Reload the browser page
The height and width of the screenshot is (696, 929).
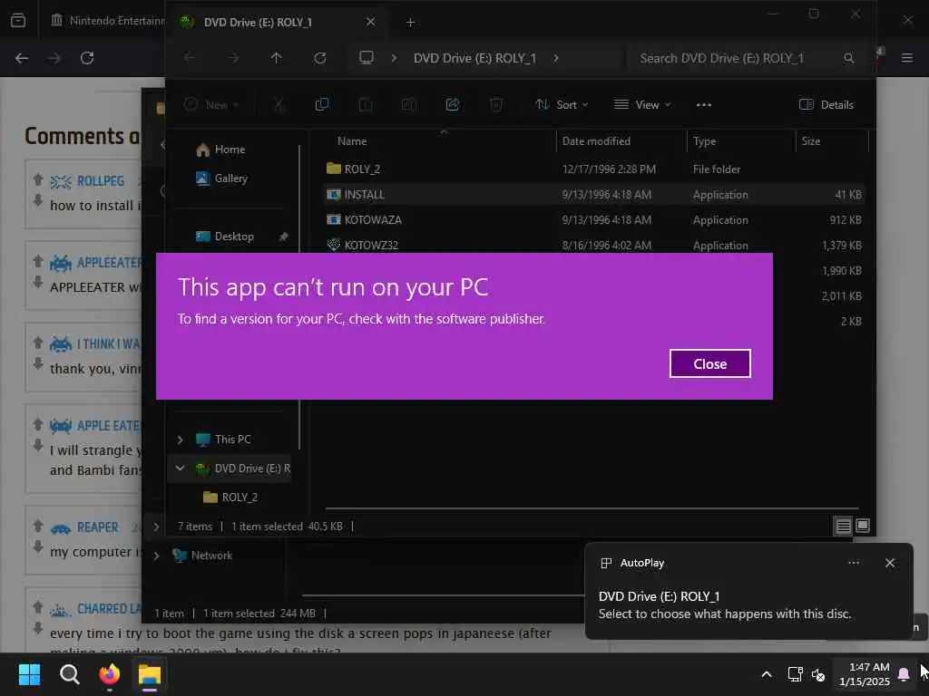click(87, 58)
